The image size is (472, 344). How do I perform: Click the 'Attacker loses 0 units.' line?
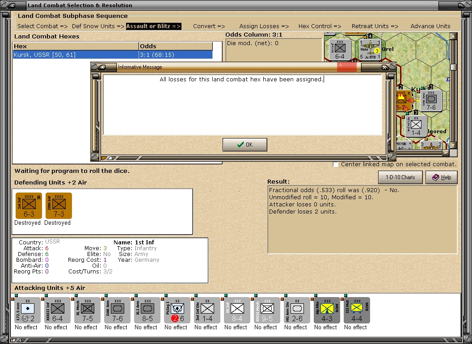tap(302, 204)
